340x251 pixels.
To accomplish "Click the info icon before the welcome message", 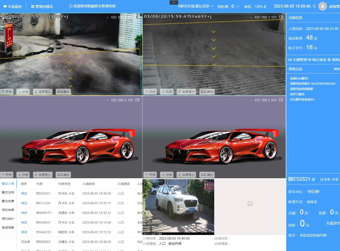I will point(70,6).
